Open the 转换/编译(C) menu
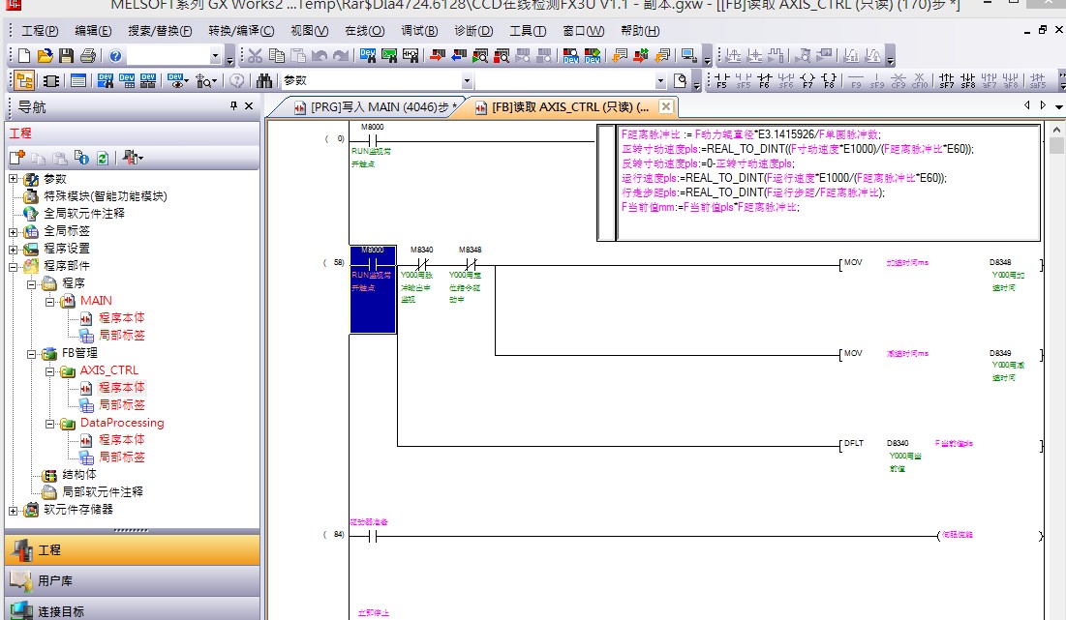The height and width of the screenshot is (620, 1066). (x=240, y=31)
